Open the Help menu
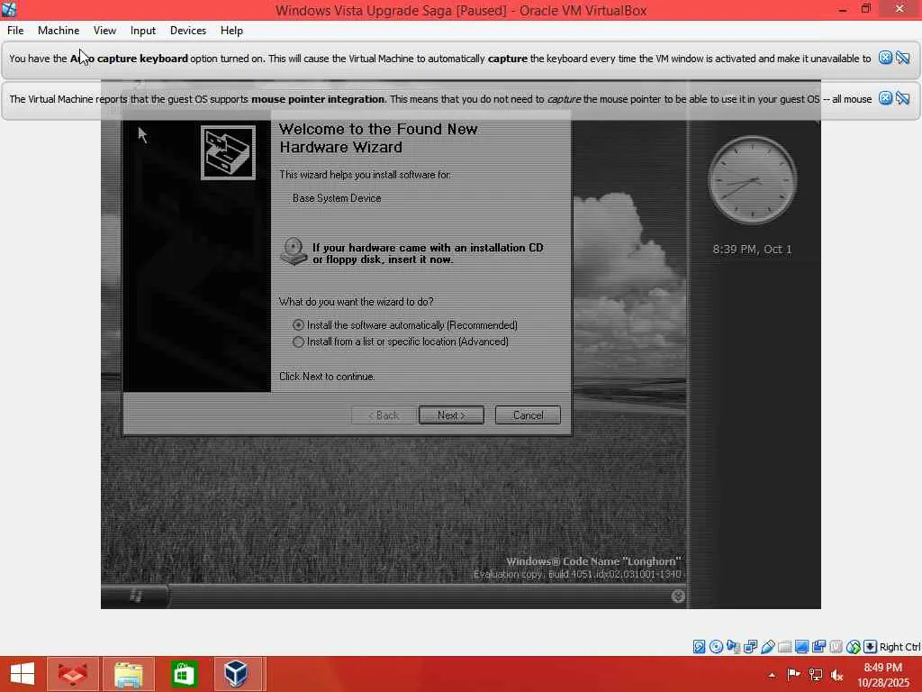Image resolution: width=922 pixels, height=692 pixels. tap(231, 31)
